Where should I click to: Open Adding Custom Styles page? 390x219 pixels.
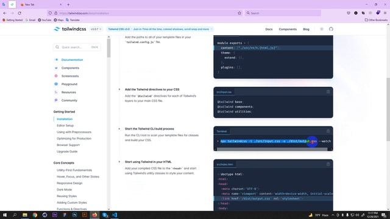point(72,203)
